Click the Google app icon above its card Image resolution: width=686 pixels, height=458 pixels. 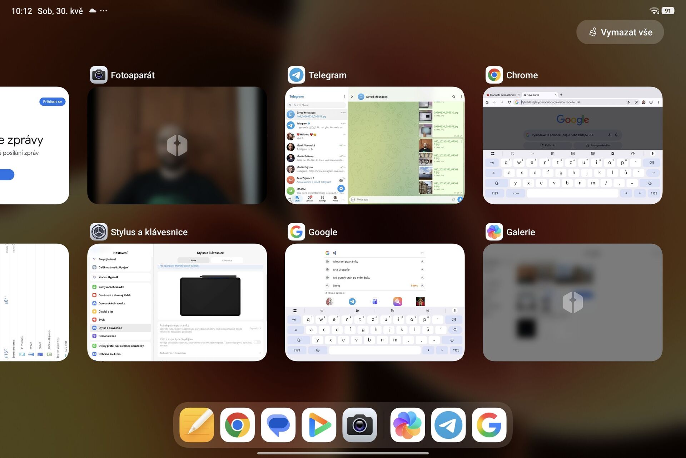(297, 232)
